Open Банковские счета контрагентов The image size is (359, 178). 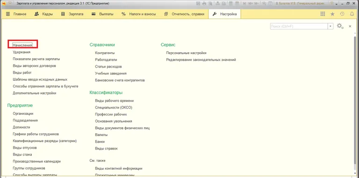[120, 80]
